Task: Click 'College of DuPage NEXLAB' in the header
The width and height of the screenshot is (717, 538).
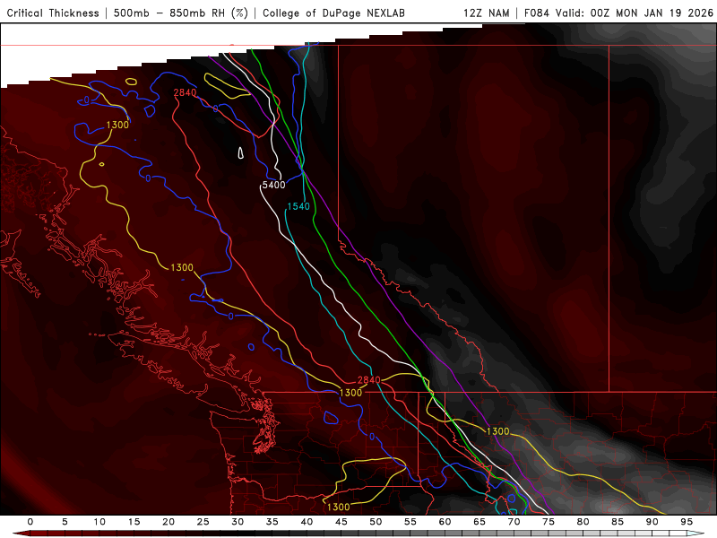Action: point(333,13)
